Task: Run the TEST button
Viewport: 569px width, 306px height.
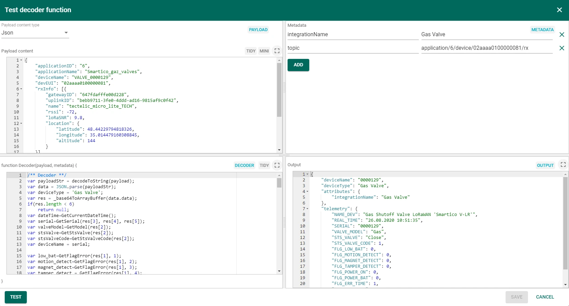Action: pyautogui.click(x=16, y=297)
